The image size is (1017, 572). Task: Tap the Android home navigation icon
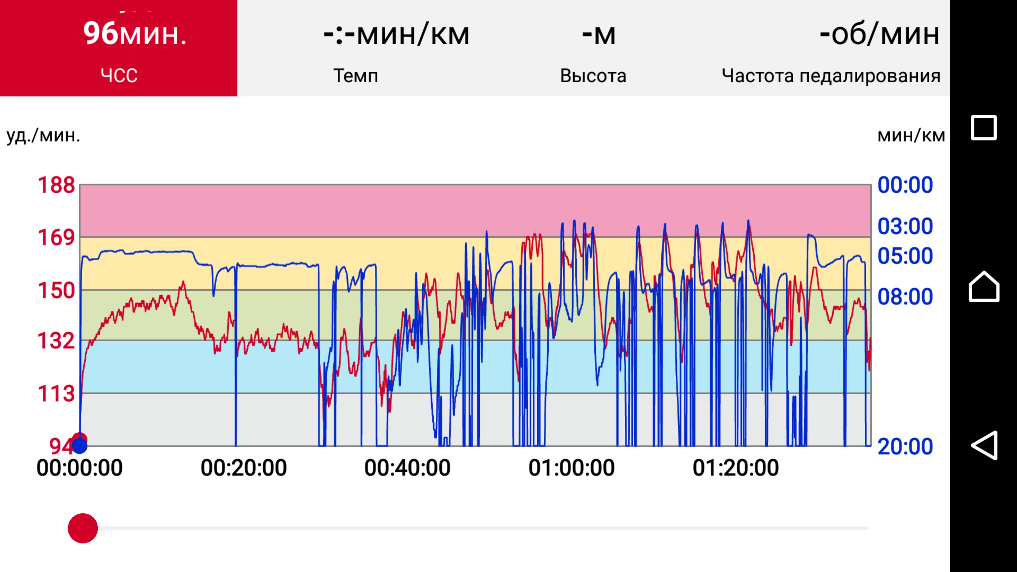[984, 287]
